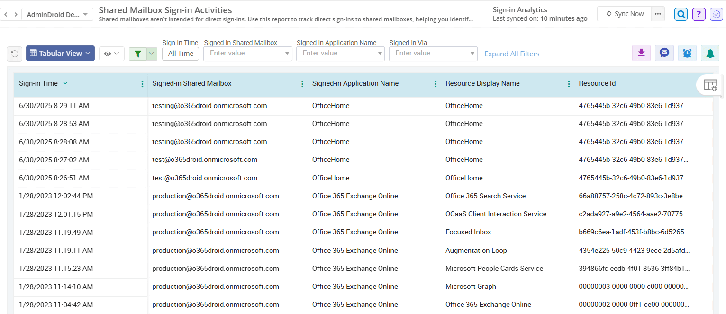This screenshot has width=726, height=314.
Task: Set up alerts using the bell icon
Action: point(709,53)
